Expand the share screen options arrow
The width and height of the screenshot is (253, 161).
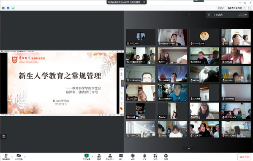tap(92, 157)
